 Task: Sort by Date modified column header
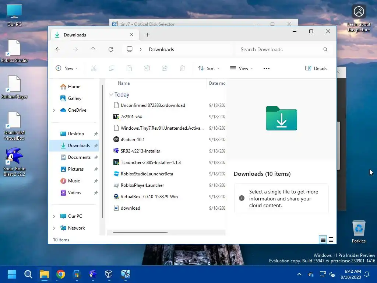coord(217,83)
